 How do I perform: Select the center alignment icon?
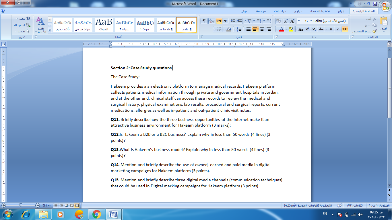(261, 29)
